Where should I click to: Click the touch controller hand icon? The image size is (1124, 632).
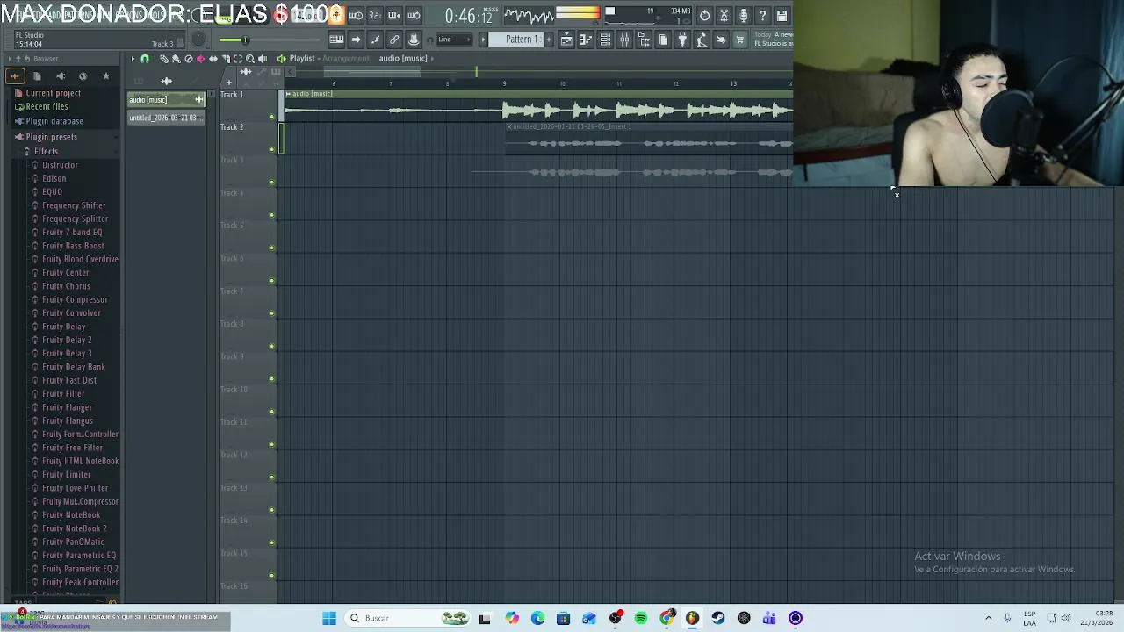(x=721, y=39)
